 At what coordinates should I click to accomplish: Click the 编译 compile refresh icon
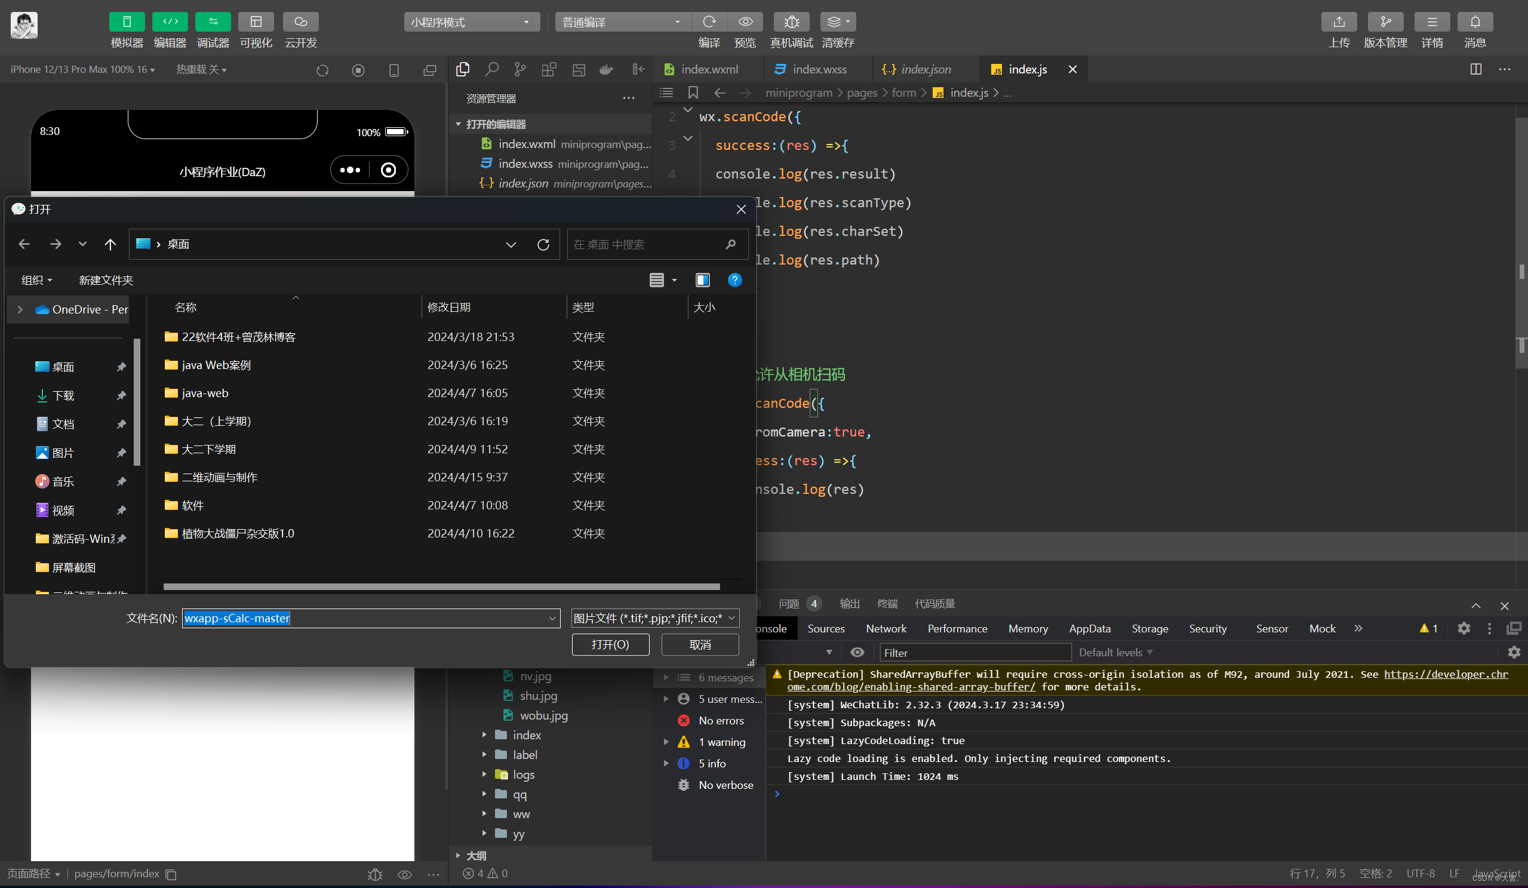tap(708, 23)
